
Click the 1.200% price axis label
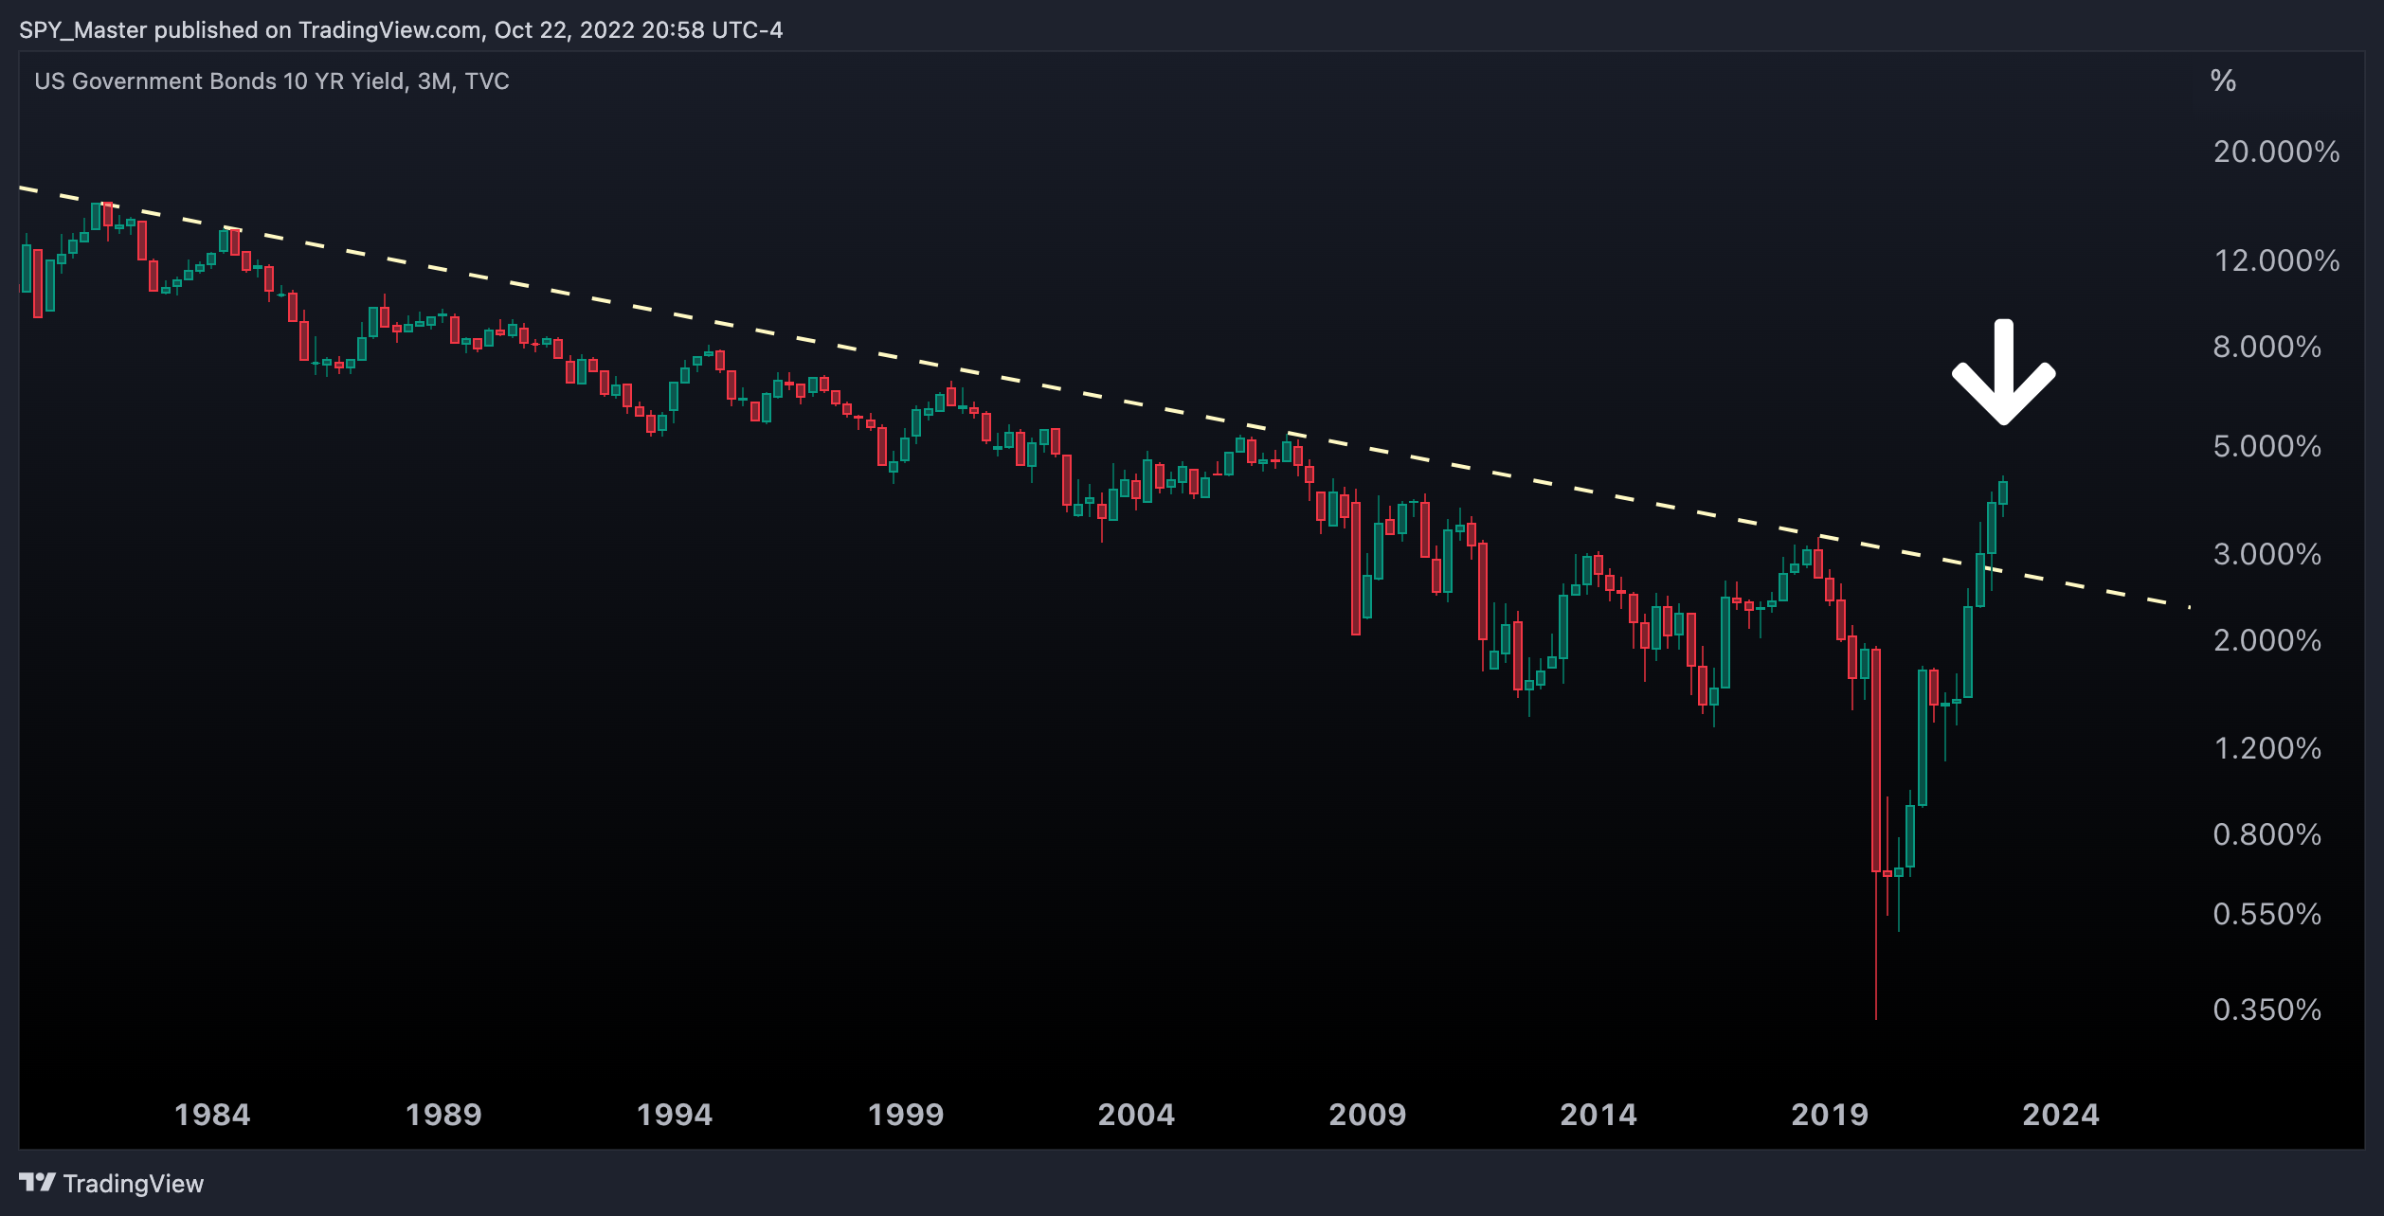point(2267,748)
